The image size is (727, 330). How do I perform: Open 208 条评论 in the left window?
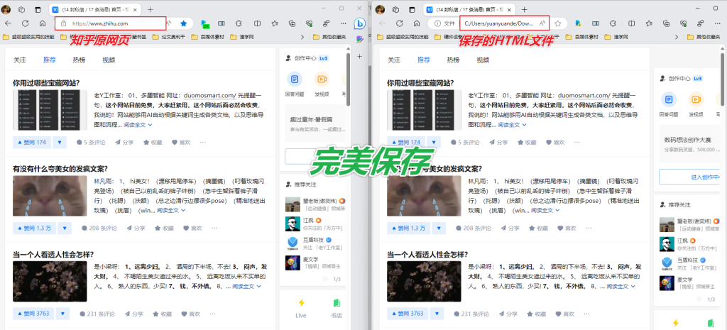[x=99, y=228]
